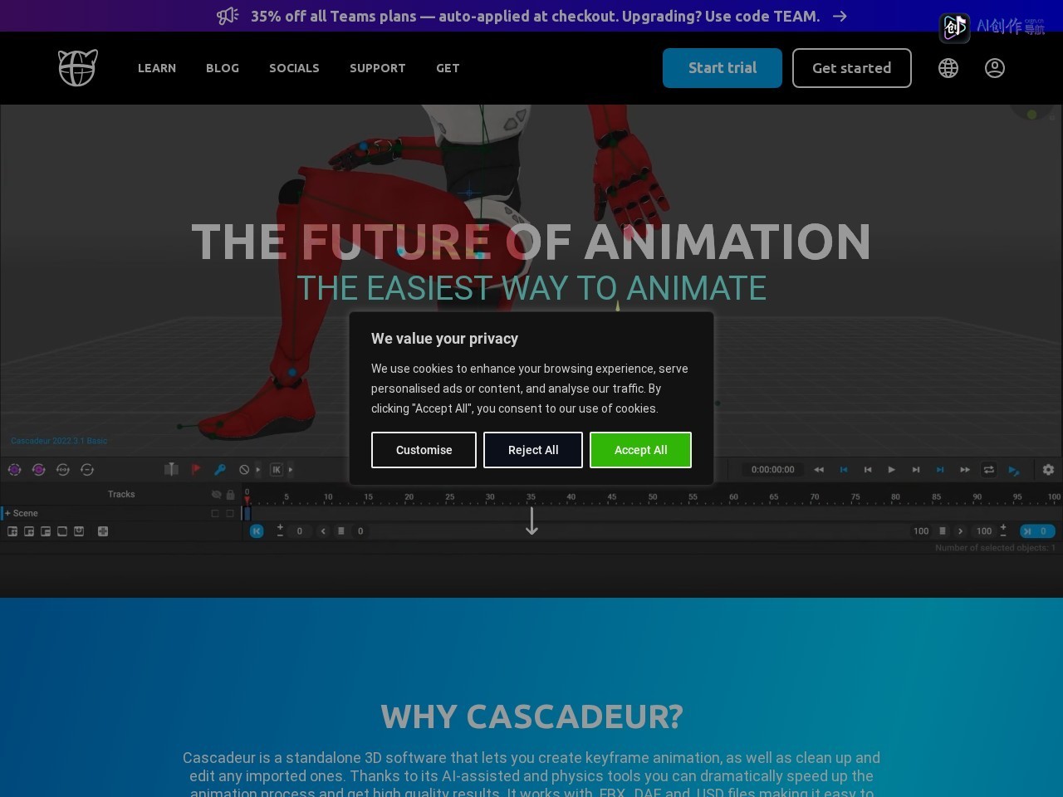Click the plus/minus stepper beside the K button
Image resolution: width=1063 pixels, height=797 pixels.
click(280, 531)
